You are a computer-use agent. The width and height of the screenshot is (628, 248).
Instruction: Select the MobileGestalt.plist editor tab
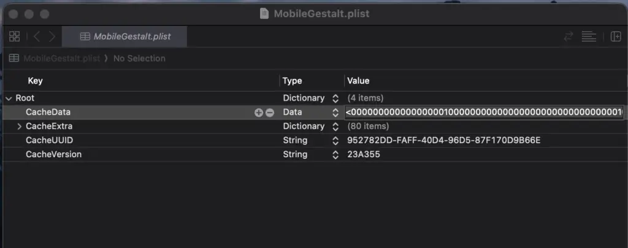click(124, 36)
